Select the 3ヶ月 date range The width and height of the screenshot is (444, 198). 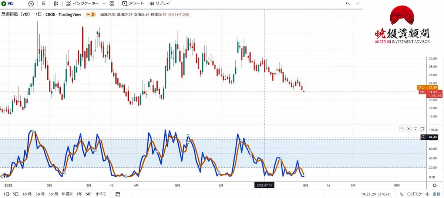(40, 194)
